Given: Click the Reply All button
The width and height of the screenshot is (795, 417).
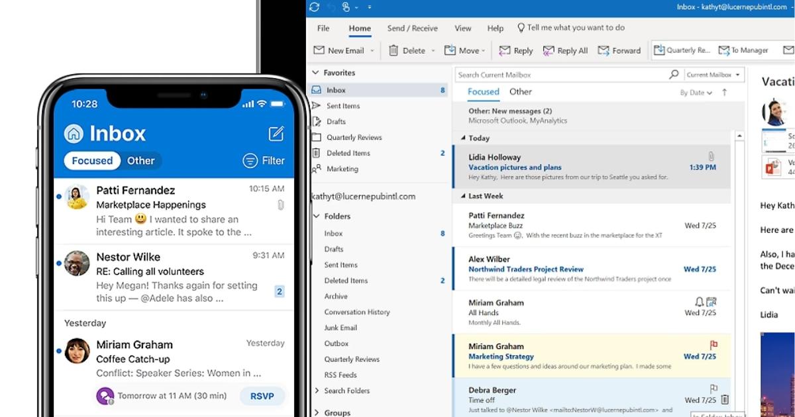Looking at the screenshot, I should pos(565,50).
